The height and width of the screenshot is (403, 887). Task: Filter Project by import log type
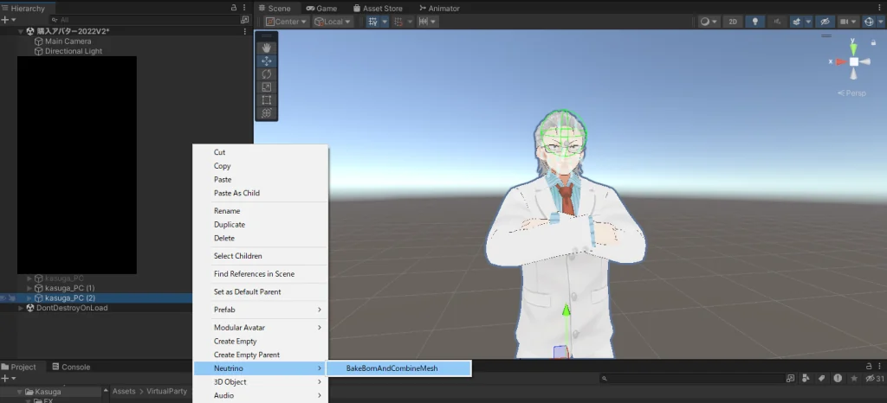[x=838, y=378]
